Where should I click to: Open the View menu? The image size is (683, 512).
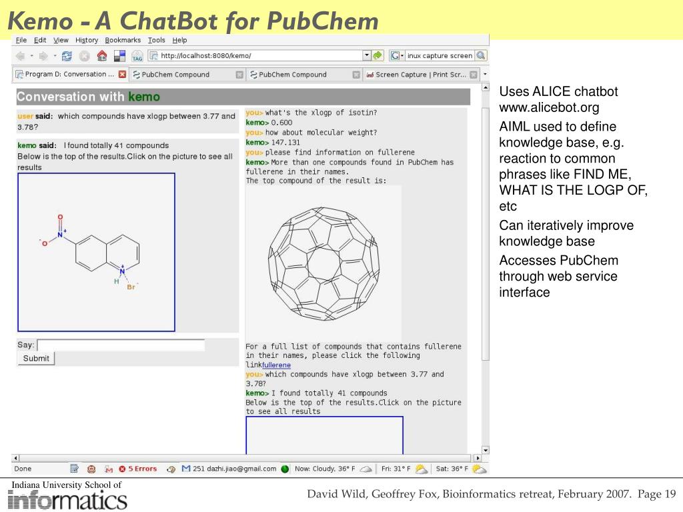(61, 40)
